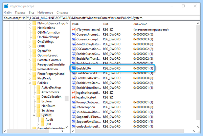Image resolution: width=203 pixels, height=136 pixels.
Task: Select the Attachments folder icon
Action: (38, 92)
